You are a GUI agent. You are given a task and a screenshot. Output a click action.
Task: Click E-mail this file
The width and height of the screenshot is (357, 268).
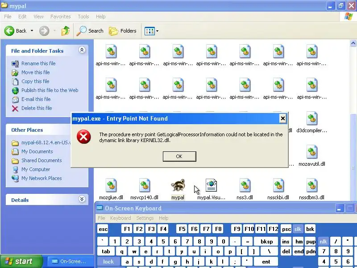pos(36,99)
